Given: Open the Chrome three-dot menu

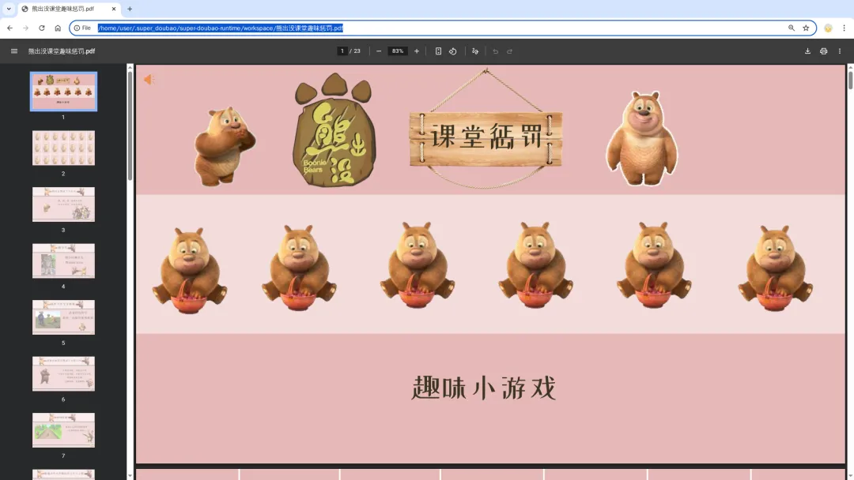Looking at the screenshot, I should pos(845,28).
